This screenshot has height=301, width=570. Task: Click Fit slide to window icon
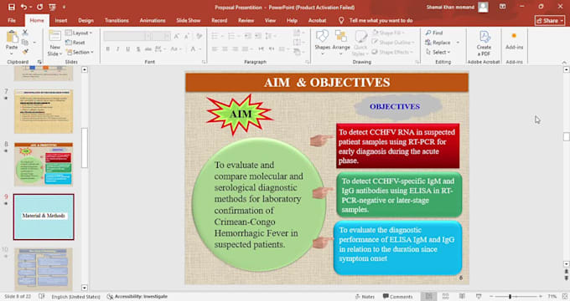pyautogui.click(x=564, y=296)
